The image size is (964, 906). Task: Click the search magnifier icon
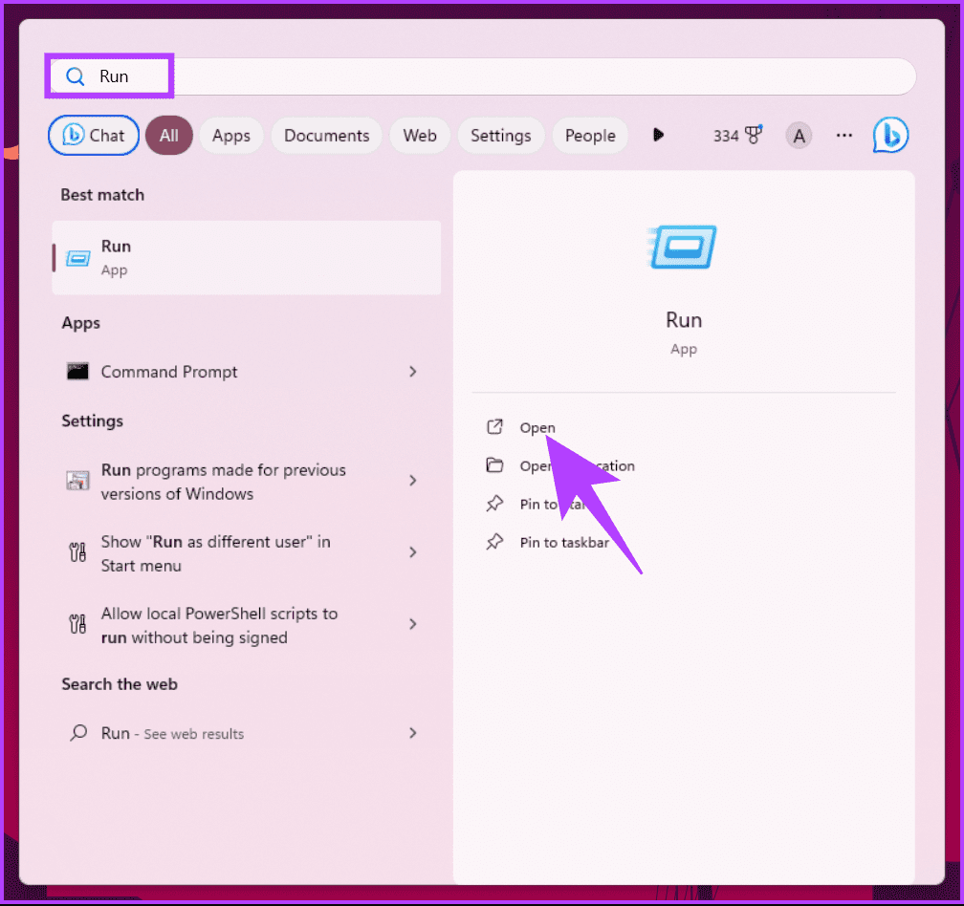click(75, 75)
